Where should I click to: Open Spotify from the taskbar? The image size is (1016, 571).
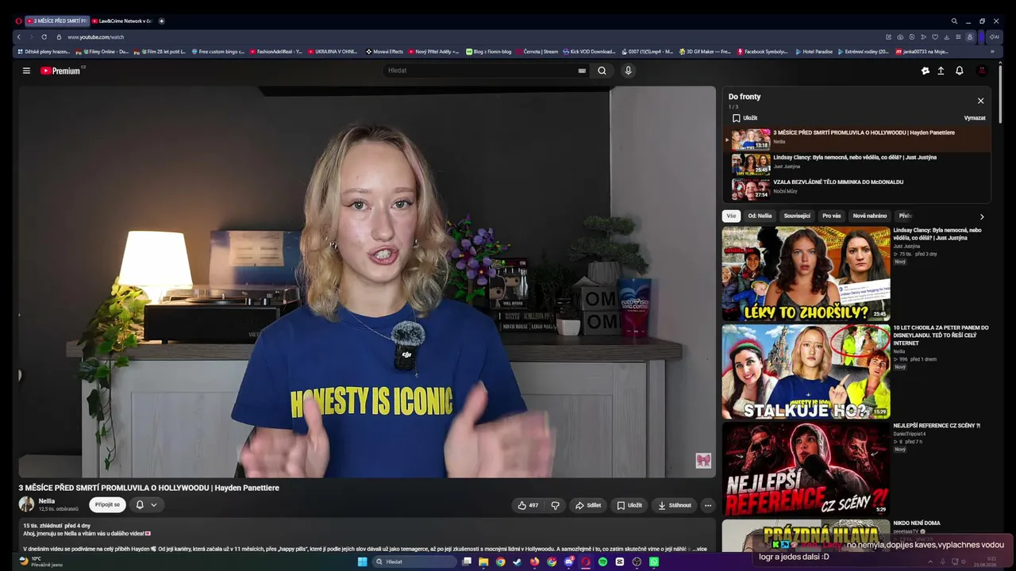[602, 561]
